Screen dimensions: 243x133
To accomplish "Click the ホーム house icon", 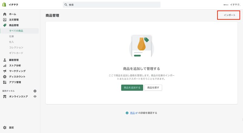I will point(5,14).
